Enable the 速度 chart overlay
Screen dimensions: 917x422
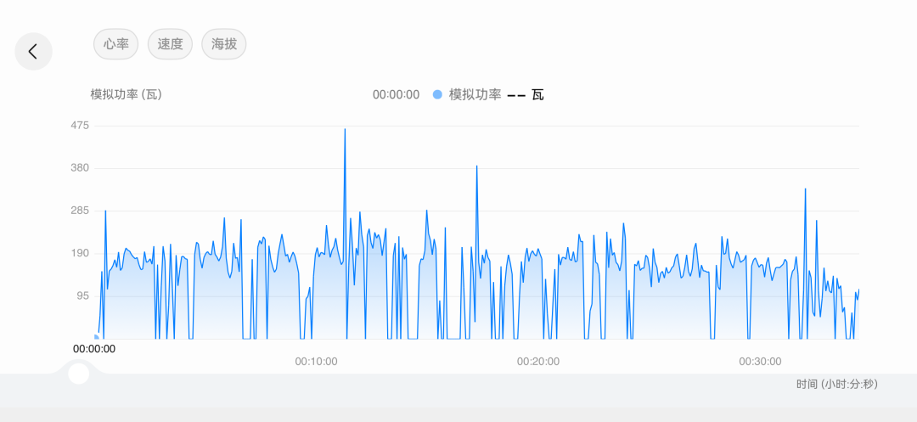point(170,44)
